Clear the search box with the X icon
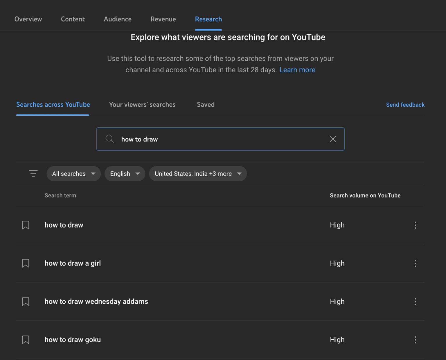This screenshot has width=446, height=360. point(332,139)
